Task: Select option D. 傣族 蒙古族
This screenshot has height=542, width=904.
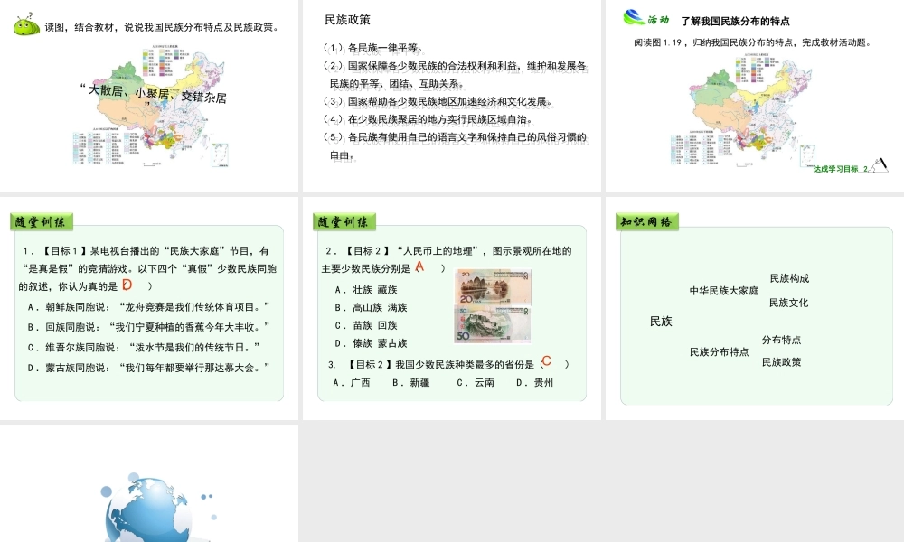Action: [371, 343]
